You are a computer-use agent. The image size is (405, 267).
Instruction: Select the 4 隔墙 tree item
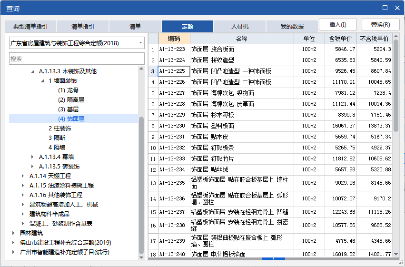[x=57, y=148]
